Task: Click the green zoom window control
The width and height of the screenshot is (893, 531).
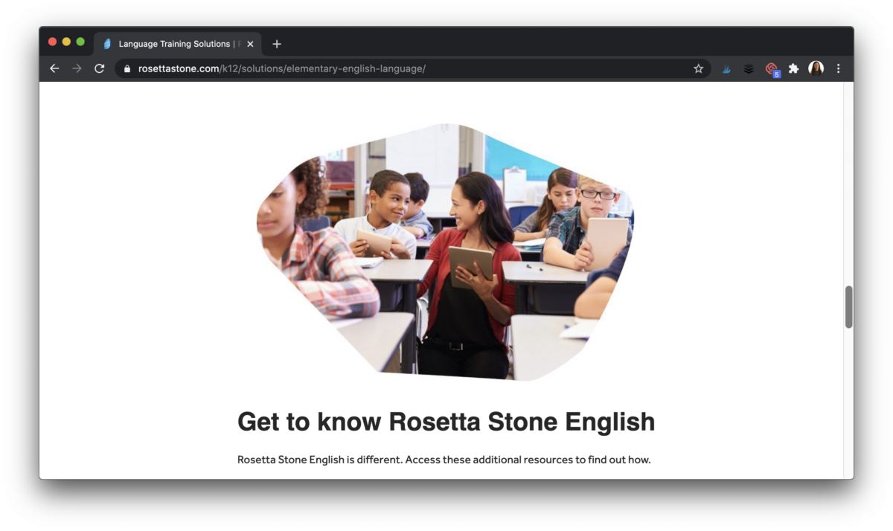Action: (x=80, y=42)
